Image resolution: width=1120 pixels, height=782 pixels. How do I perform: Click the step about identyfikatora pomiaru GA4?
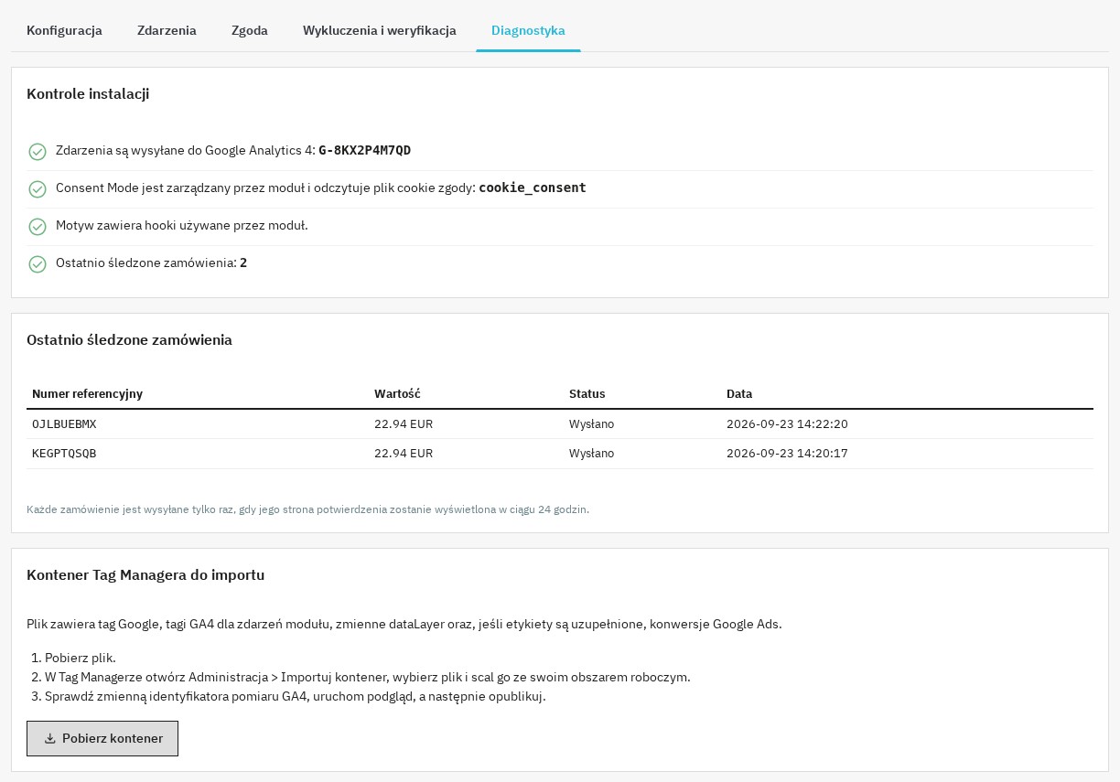coord(296,697)
